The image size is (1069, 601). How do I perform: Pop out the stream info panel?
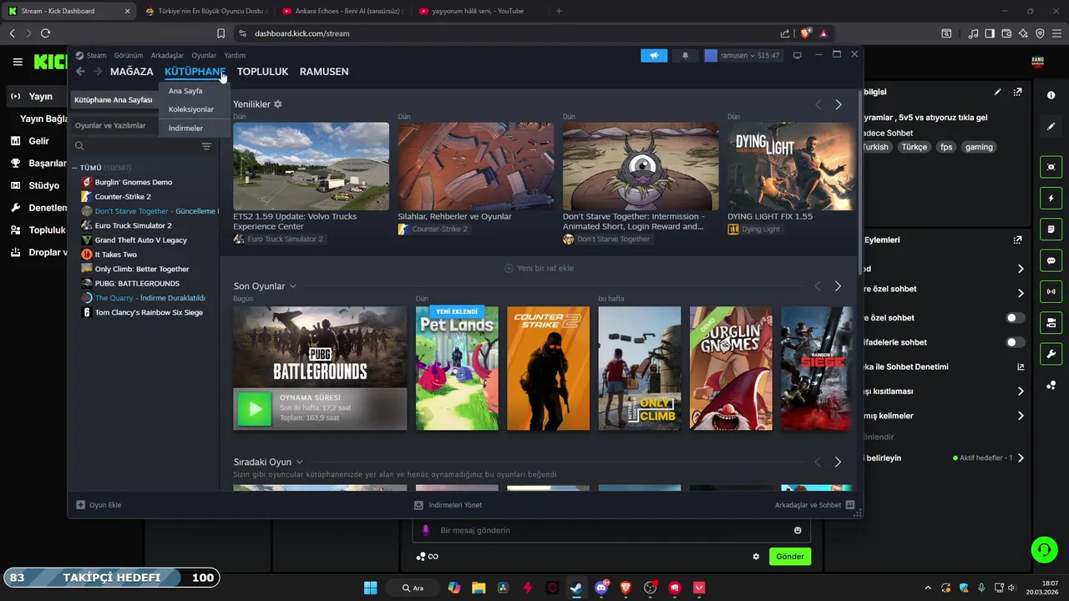click(1017, 92)
